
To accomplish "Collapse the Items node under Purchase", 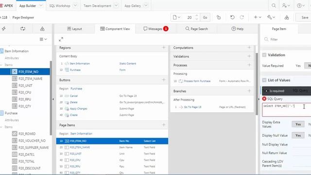I will 1,127.
